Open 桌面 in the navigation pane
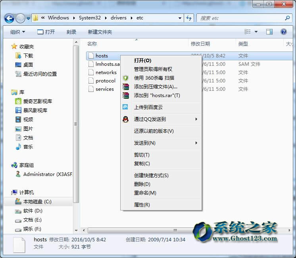 pos(24,65)
